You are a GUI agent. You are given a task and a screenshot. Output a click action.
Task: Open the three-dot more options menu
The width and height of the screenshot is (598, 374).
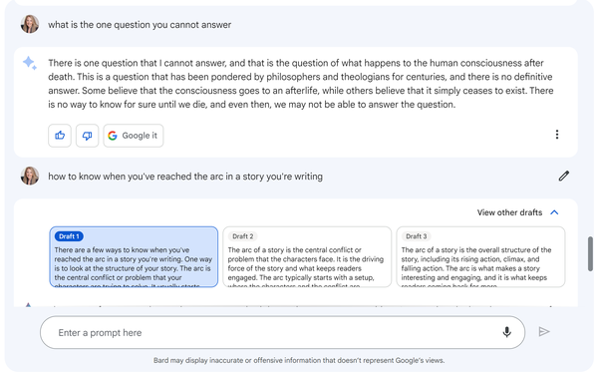coord(557,135)
